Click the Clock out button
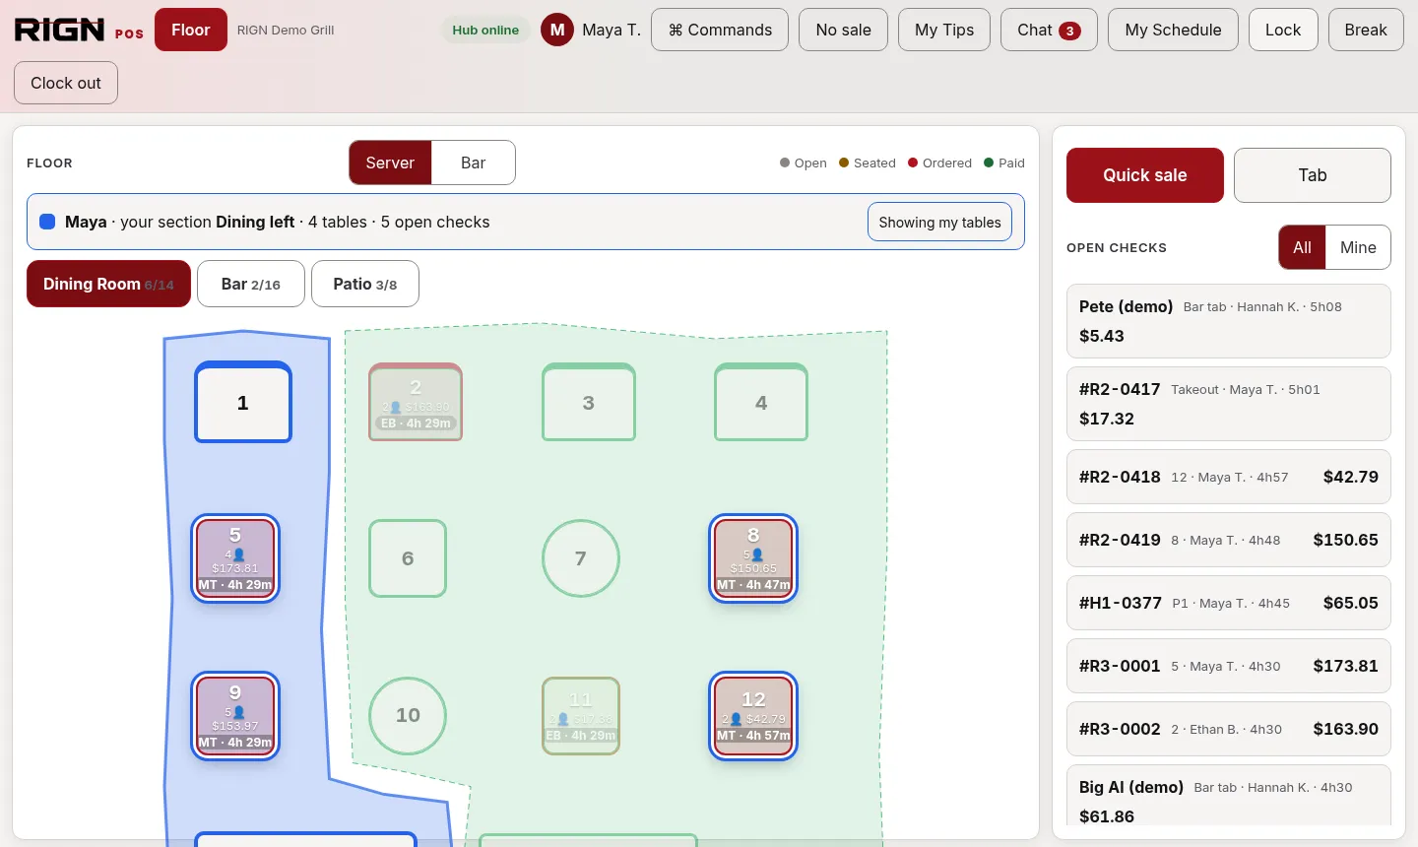This screenshot has height=847, width=1418. coord(66,83)
